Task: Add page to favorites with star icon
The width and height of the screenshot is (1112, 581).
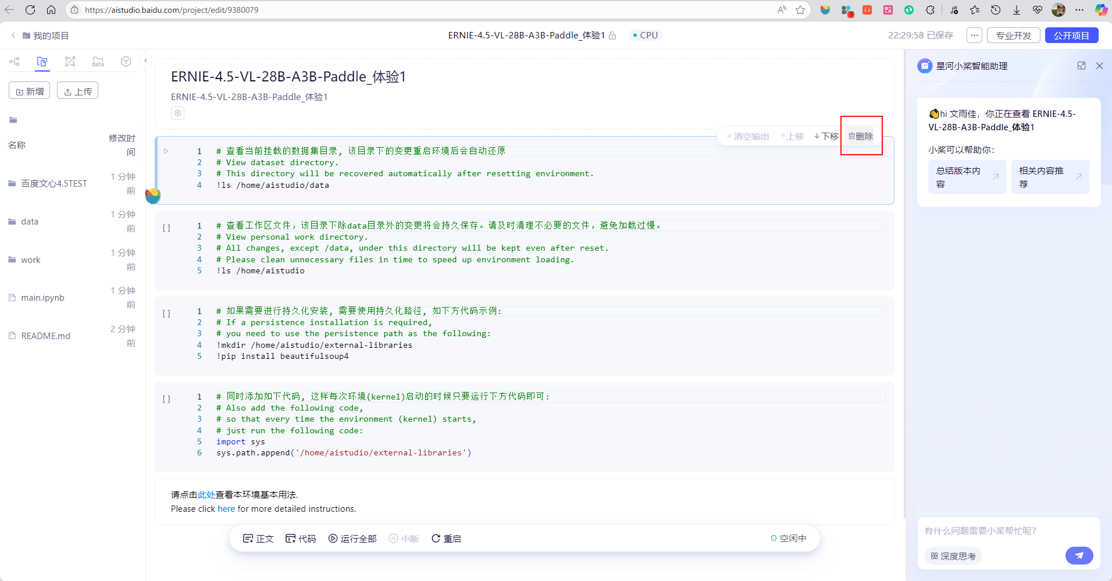Action: pos(800,10)
